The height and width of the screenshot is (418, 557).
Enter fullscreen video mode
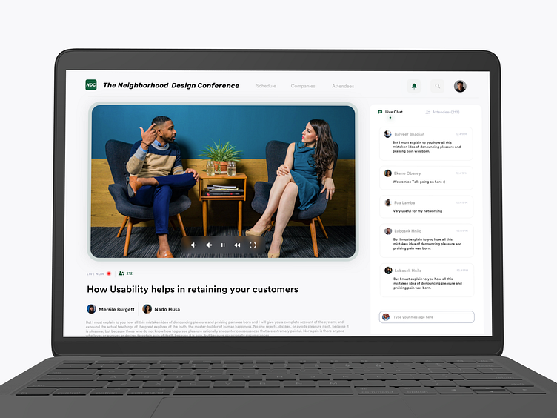[253, 245]
